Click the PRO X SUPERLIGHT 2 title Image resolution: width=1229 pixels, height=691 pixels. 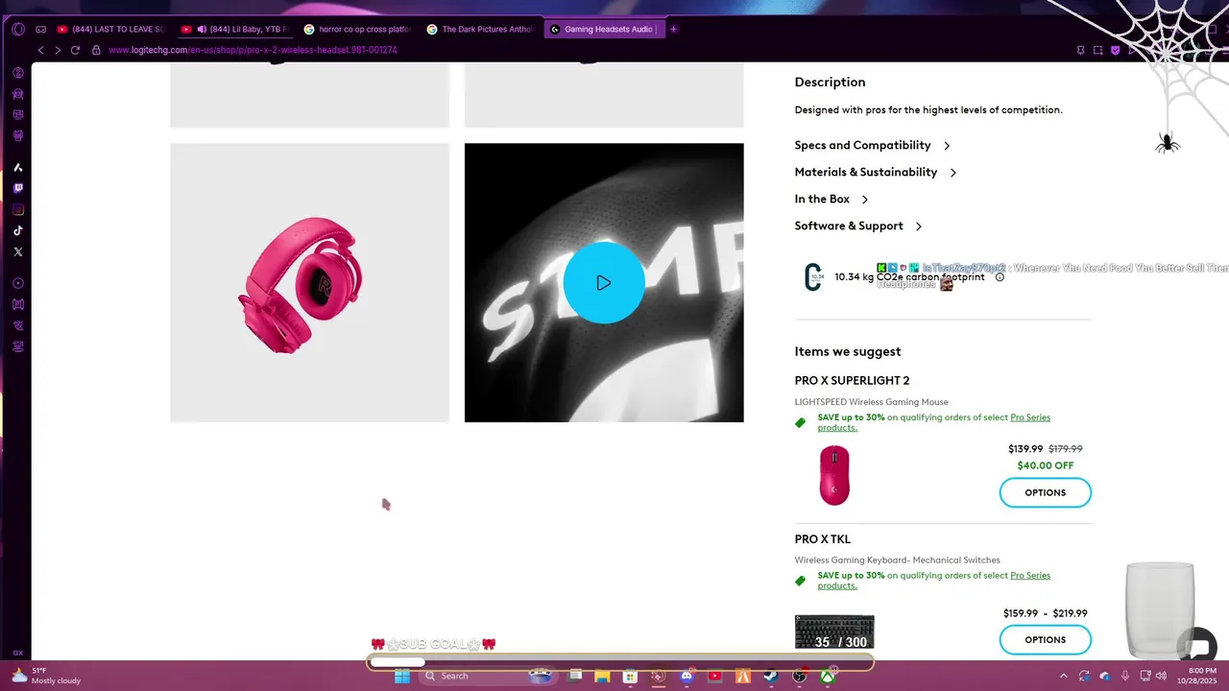point(852,380)
